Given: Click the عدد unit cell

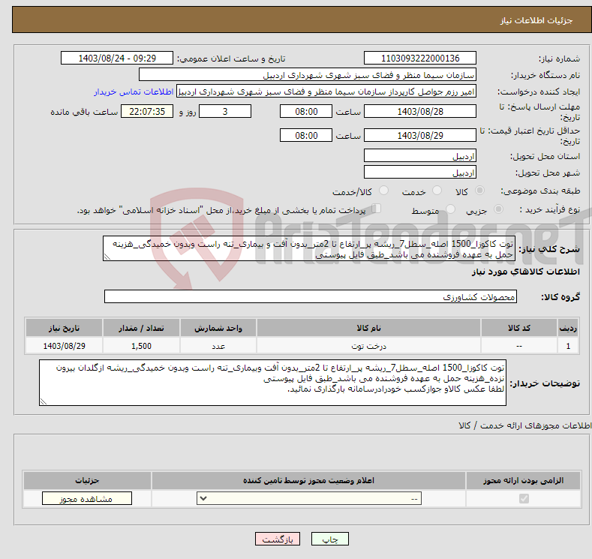Looking at the screenshot, I should (x=218, y=346).
